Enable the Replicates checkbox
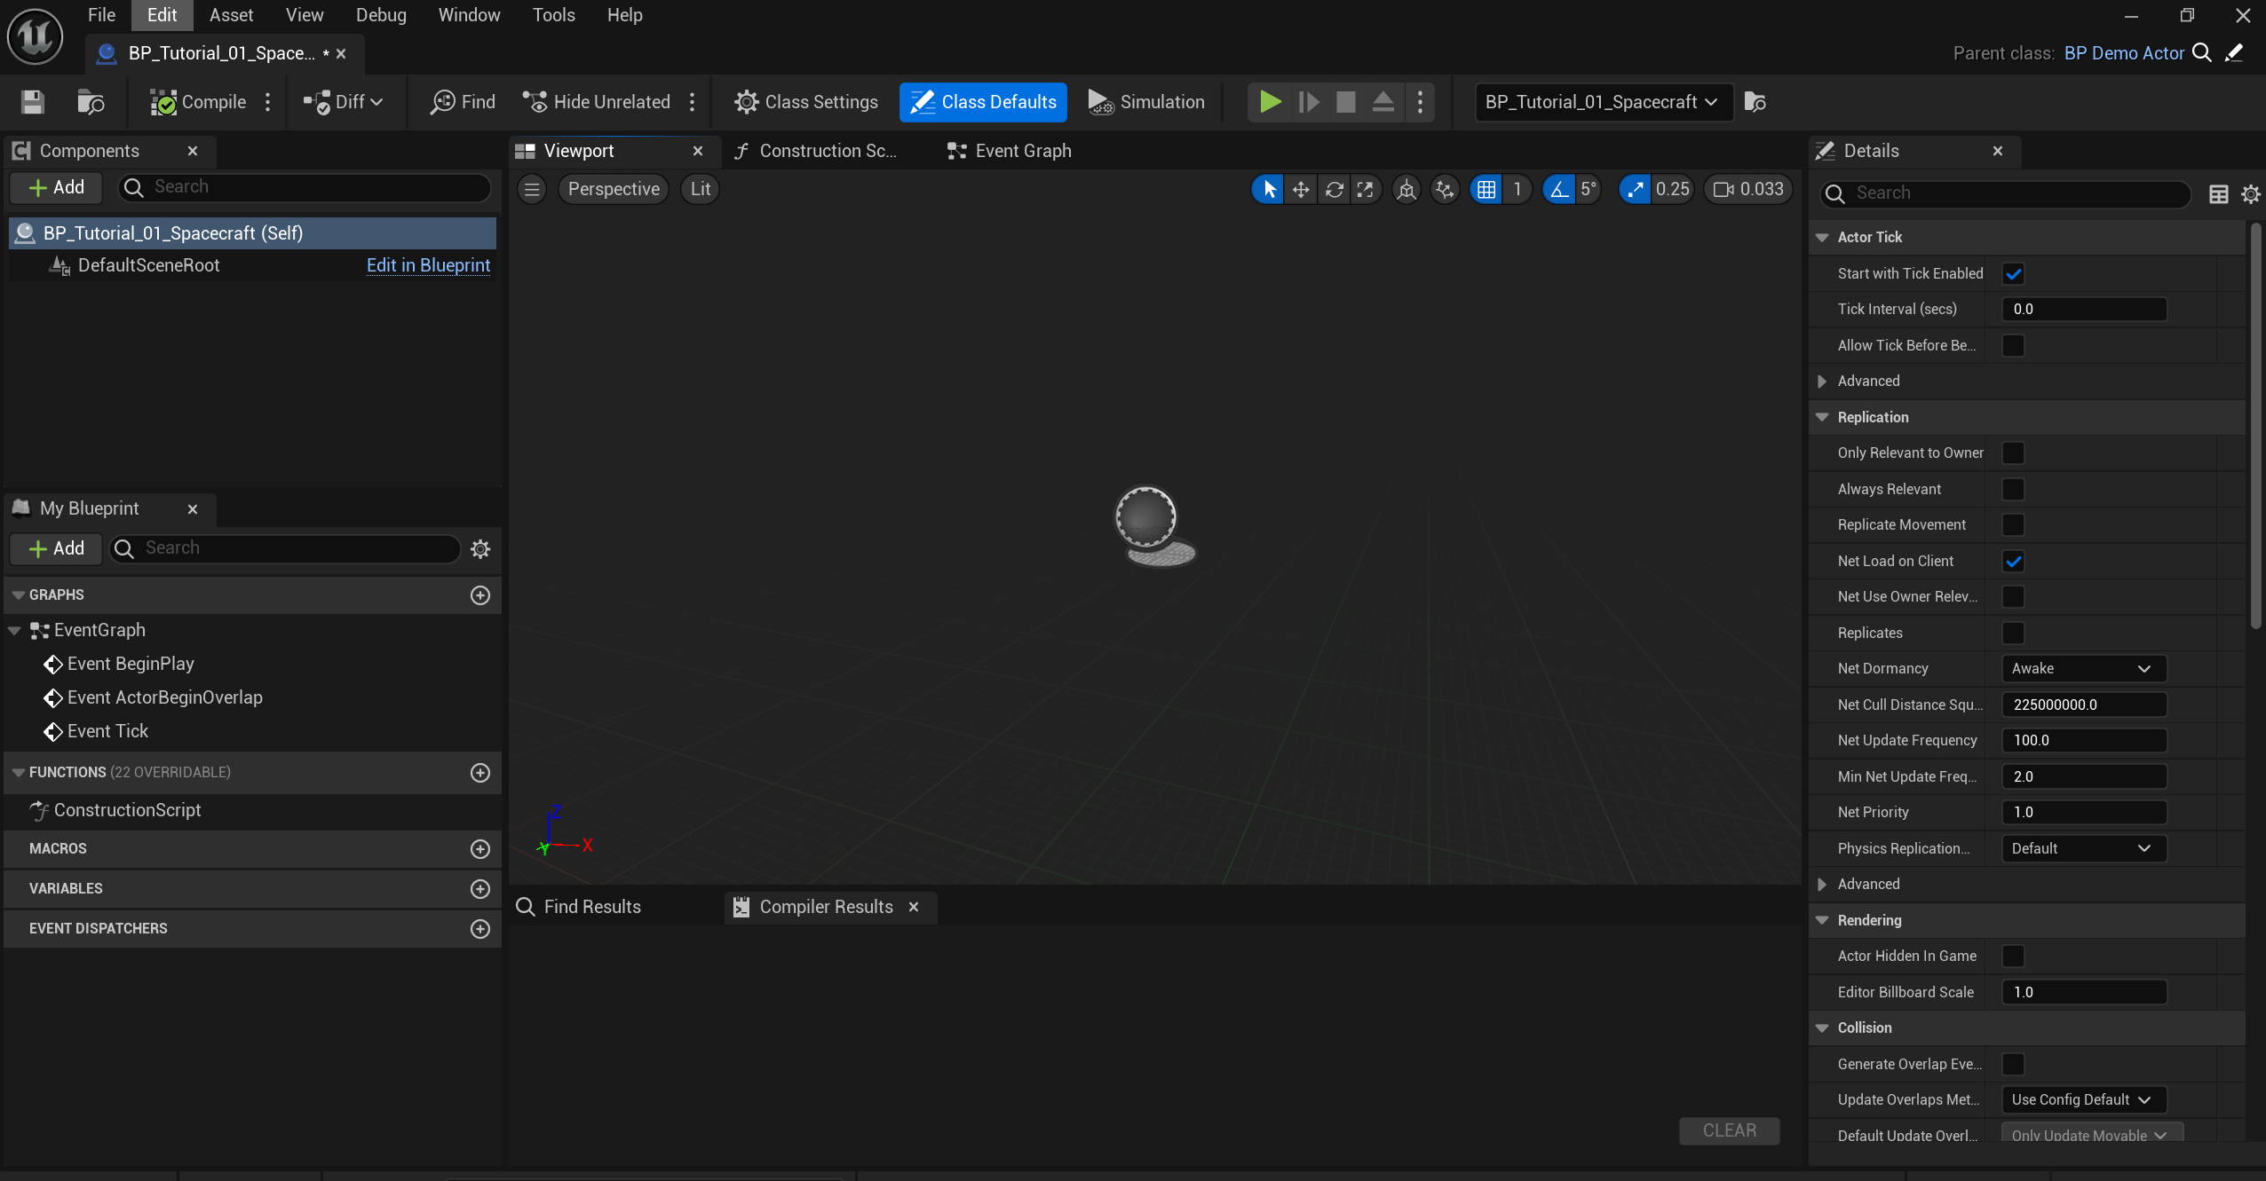 (x=2013, y=633)
